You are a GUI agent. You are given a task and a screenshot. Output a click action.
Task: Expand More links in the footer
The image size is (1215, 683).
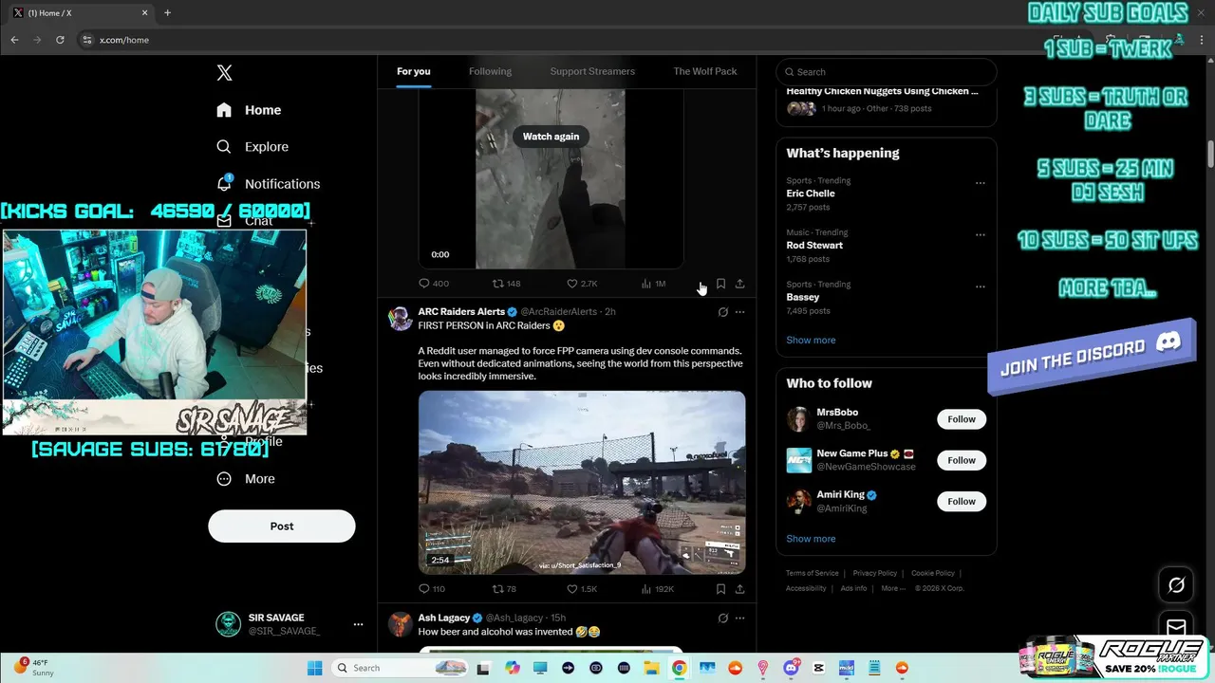click(892, 588)
